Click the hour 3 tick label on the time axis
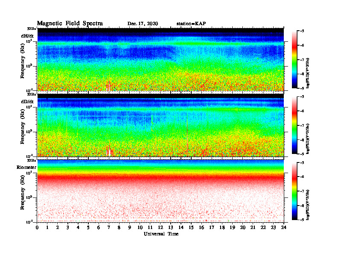 click(68, 228)
